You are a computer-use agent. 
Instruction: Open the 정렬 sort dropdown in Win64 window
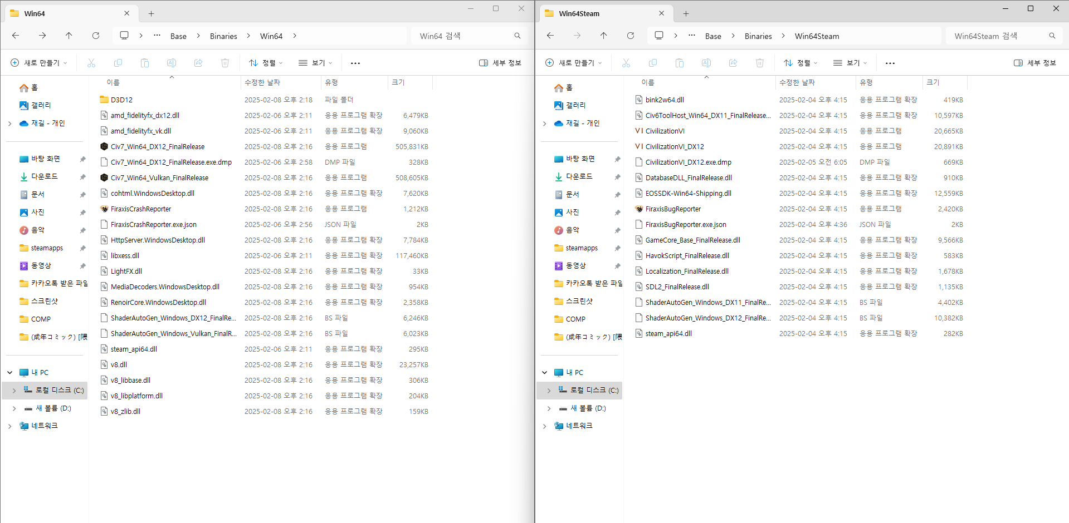point(266,63)
